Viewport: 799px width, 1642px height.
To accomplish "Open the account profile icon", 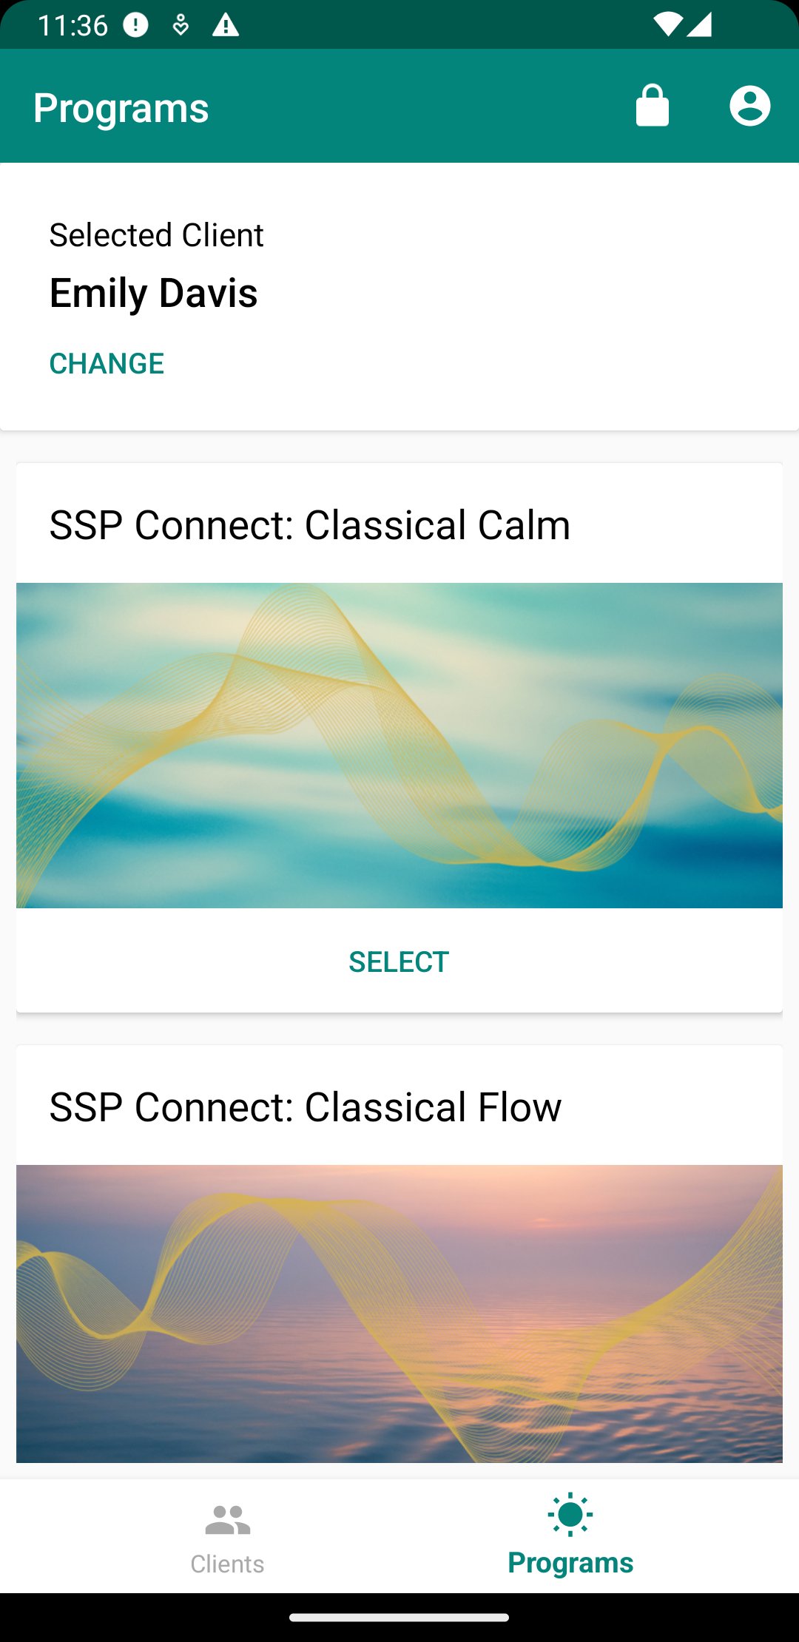I will [749, 107].
